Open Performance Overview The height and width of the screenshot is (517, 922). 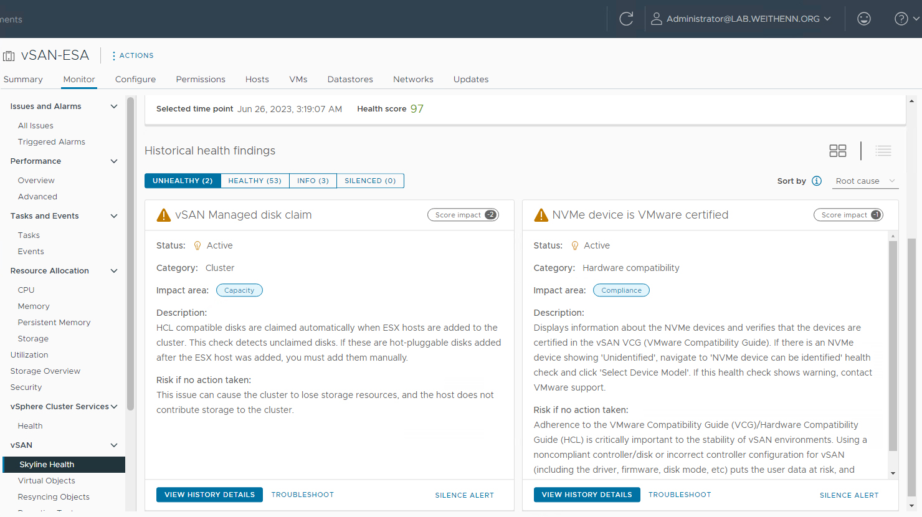pos(36,181)
